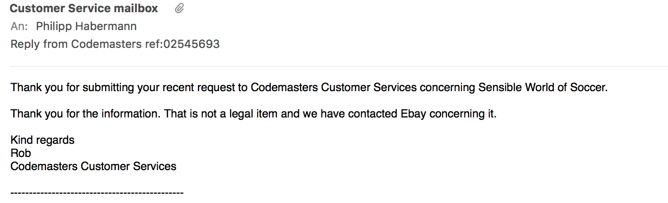
Task: Select sender name Customer Service mailbox
Action: point(84,8)
